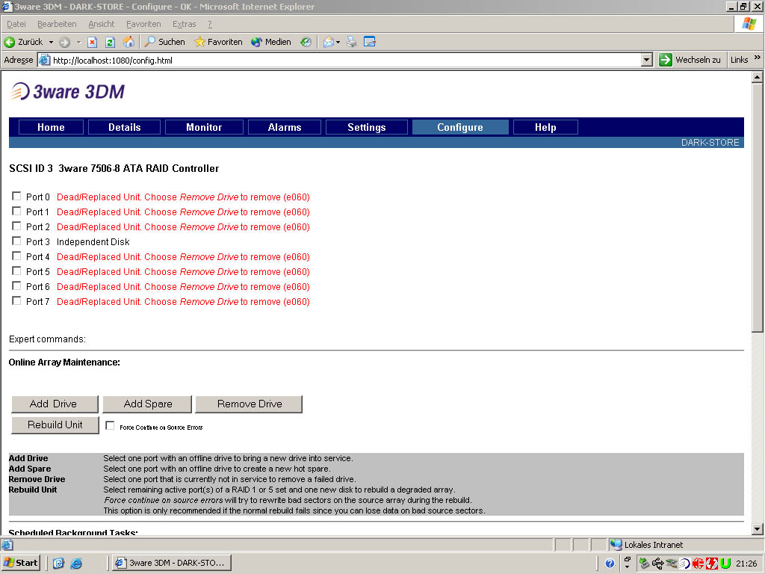Open the Settings navigation tab

[366, 127]
